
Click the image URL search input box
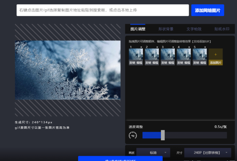coord(103,10)
